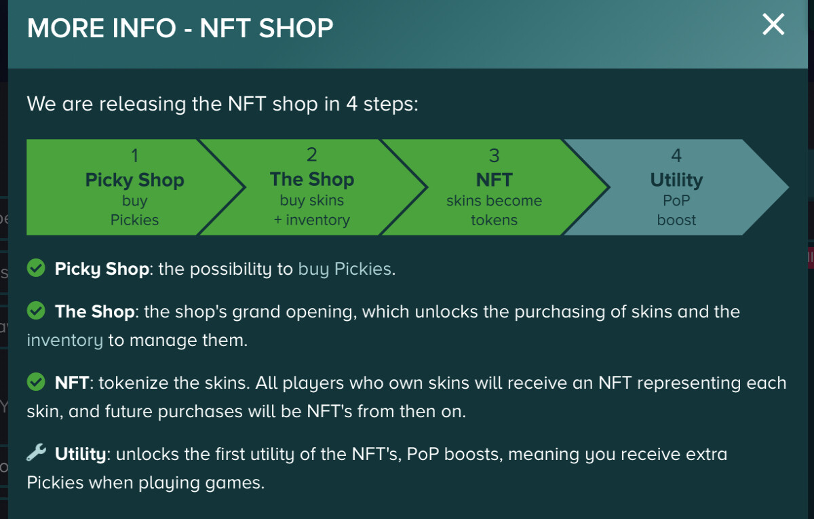This screenshot has width=814, height=519.
Task: Click the green checkmark beside Picky Shop
Action: coord(35,269)
